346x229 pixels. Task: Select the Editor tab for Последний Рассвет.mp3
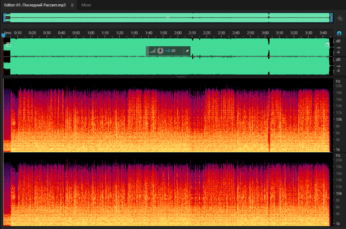pos(35,5)
